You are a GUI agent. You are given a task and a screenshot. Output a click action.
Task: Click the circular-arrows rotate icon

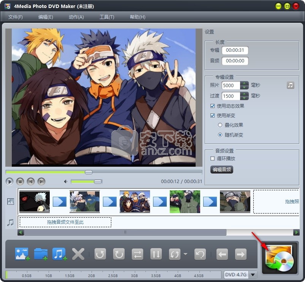174,254
